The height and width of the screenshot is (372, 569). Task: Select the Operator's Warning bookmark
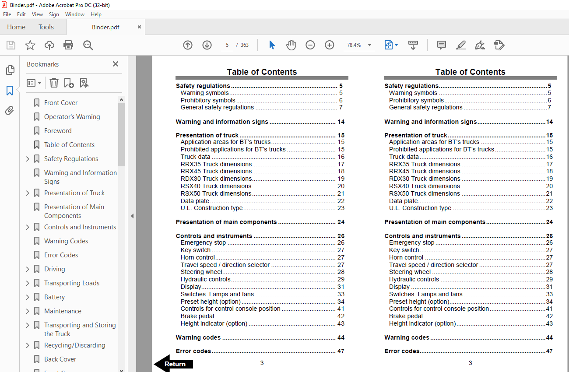click(x=72, y=117)
